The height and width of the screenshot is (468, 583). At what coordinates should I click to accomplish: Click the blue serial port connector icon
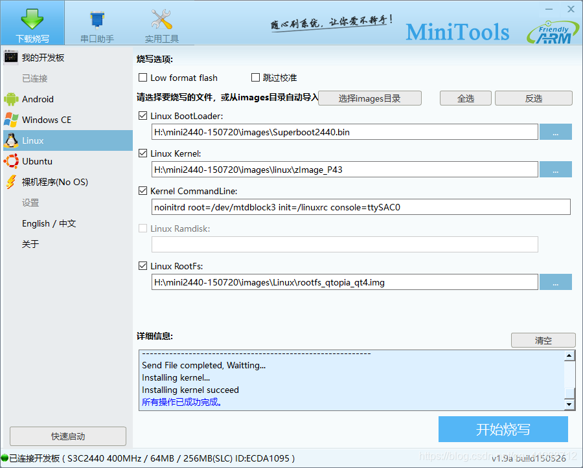(x=97, y=19)
